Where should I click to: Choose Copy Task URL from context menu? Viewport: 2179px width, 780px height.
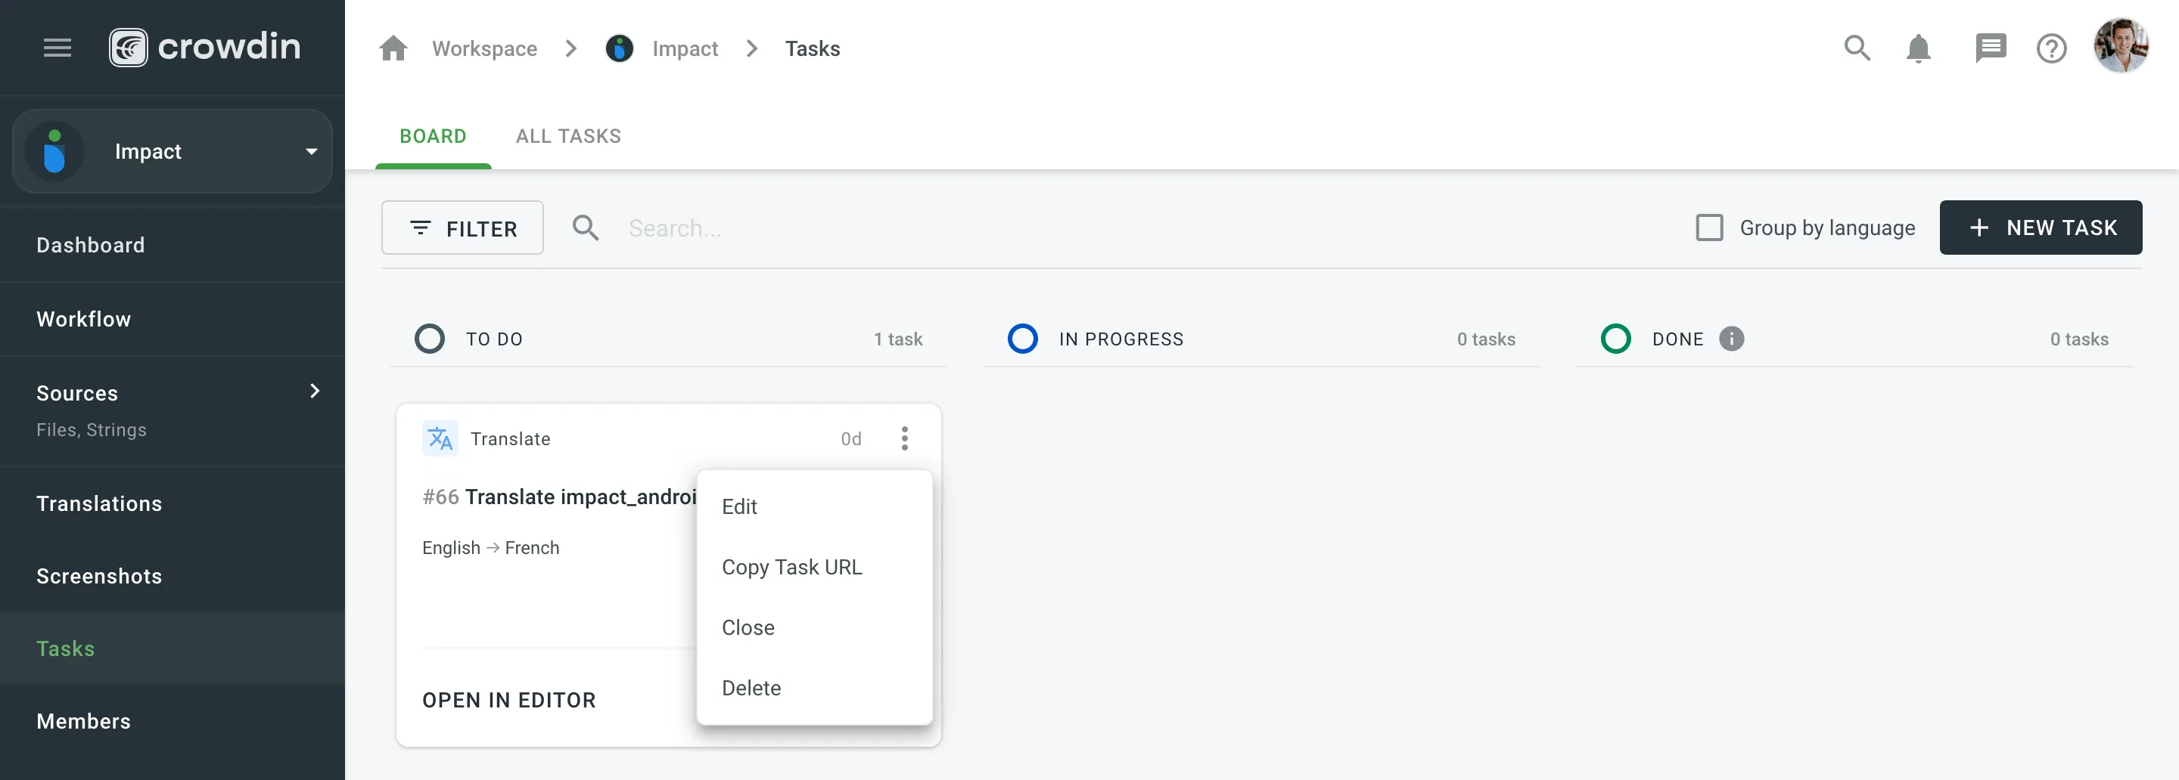791,567
